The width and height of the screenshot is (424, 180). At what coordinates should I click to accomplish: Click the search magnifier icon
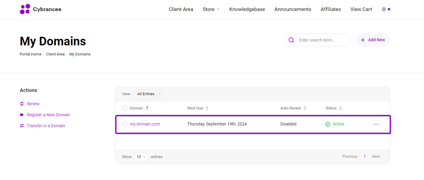291,40
